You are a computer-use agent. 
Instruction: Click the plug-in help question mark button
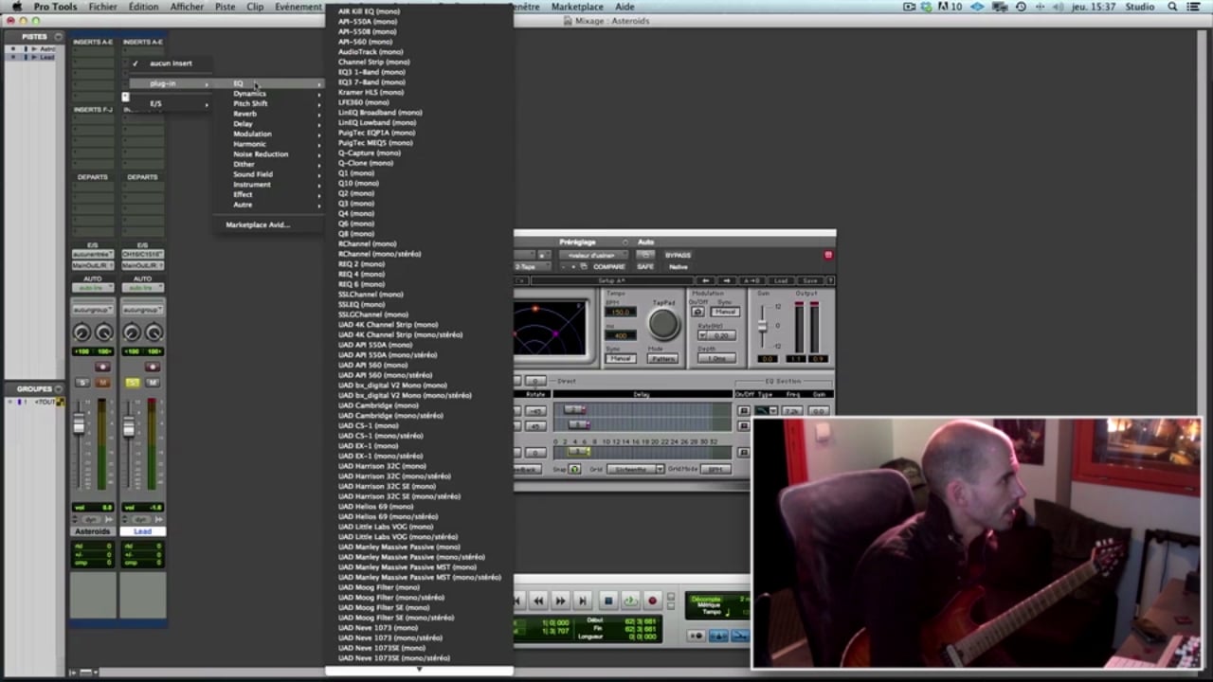pyautogui.click(x=830, y=280)
